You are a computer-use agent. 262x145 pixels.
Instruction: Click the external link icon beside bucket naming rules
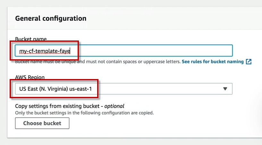pyautogui.click(x=249, y=62)
